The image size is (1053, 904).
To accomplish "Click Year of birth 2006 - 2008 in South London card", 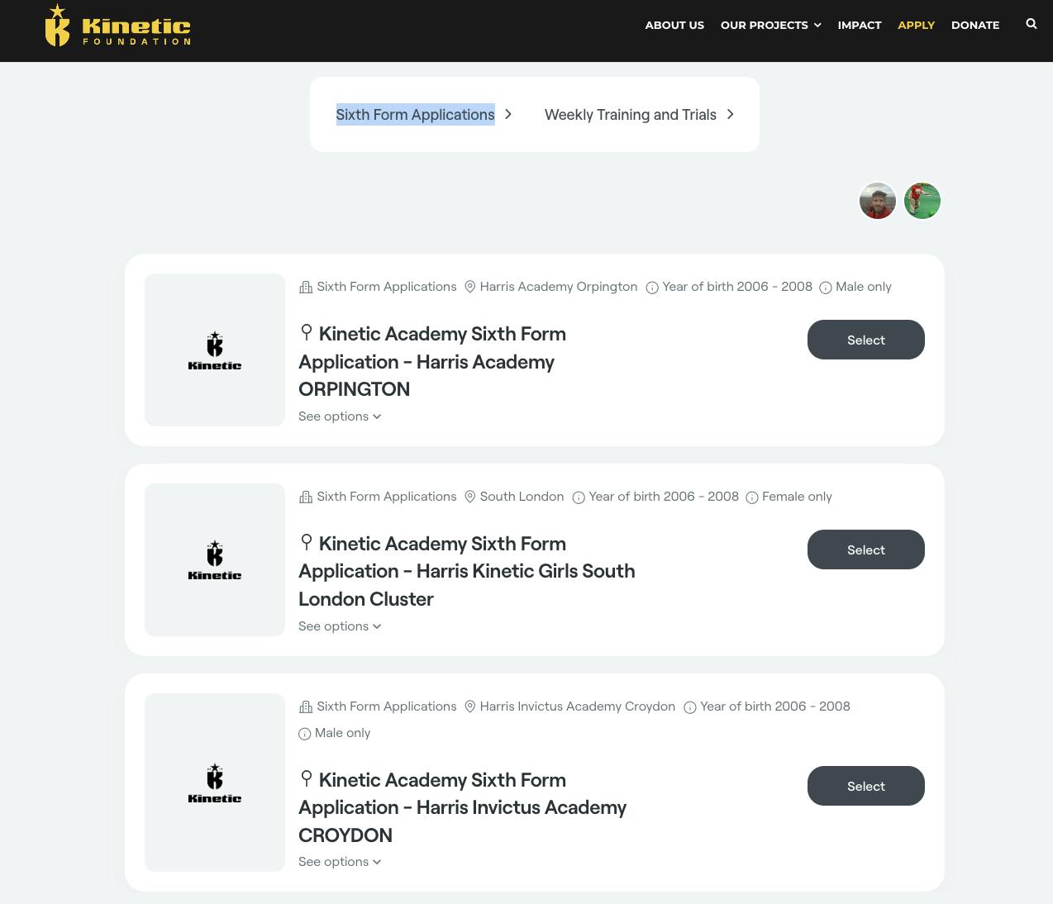I will pyautogui.click(x=664, y=497).
